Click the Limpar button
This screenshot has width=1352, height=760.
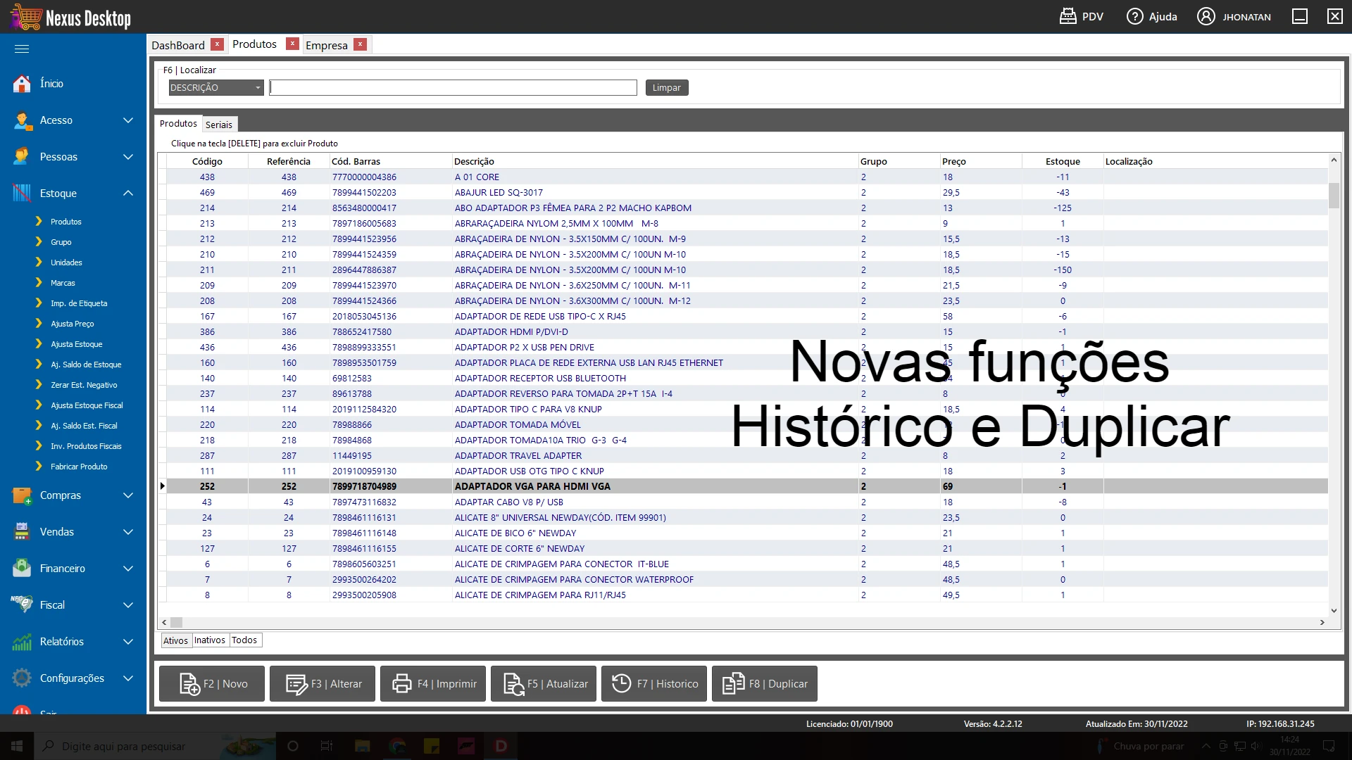(x=666, y=87)
